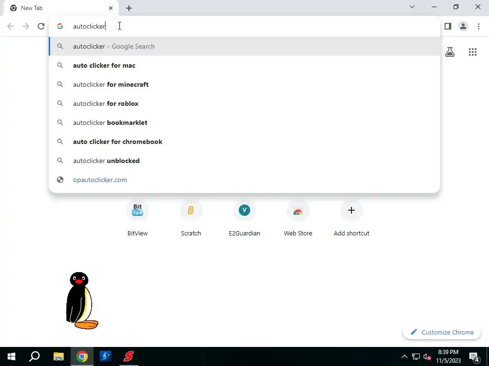Click the Chrome taskbar icon
Screen dimensions: 489x366
[82, 356]
